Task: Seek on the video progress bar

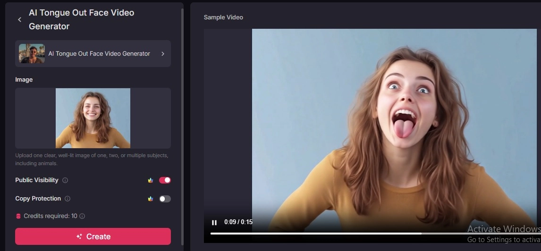Action: [376, 234]
